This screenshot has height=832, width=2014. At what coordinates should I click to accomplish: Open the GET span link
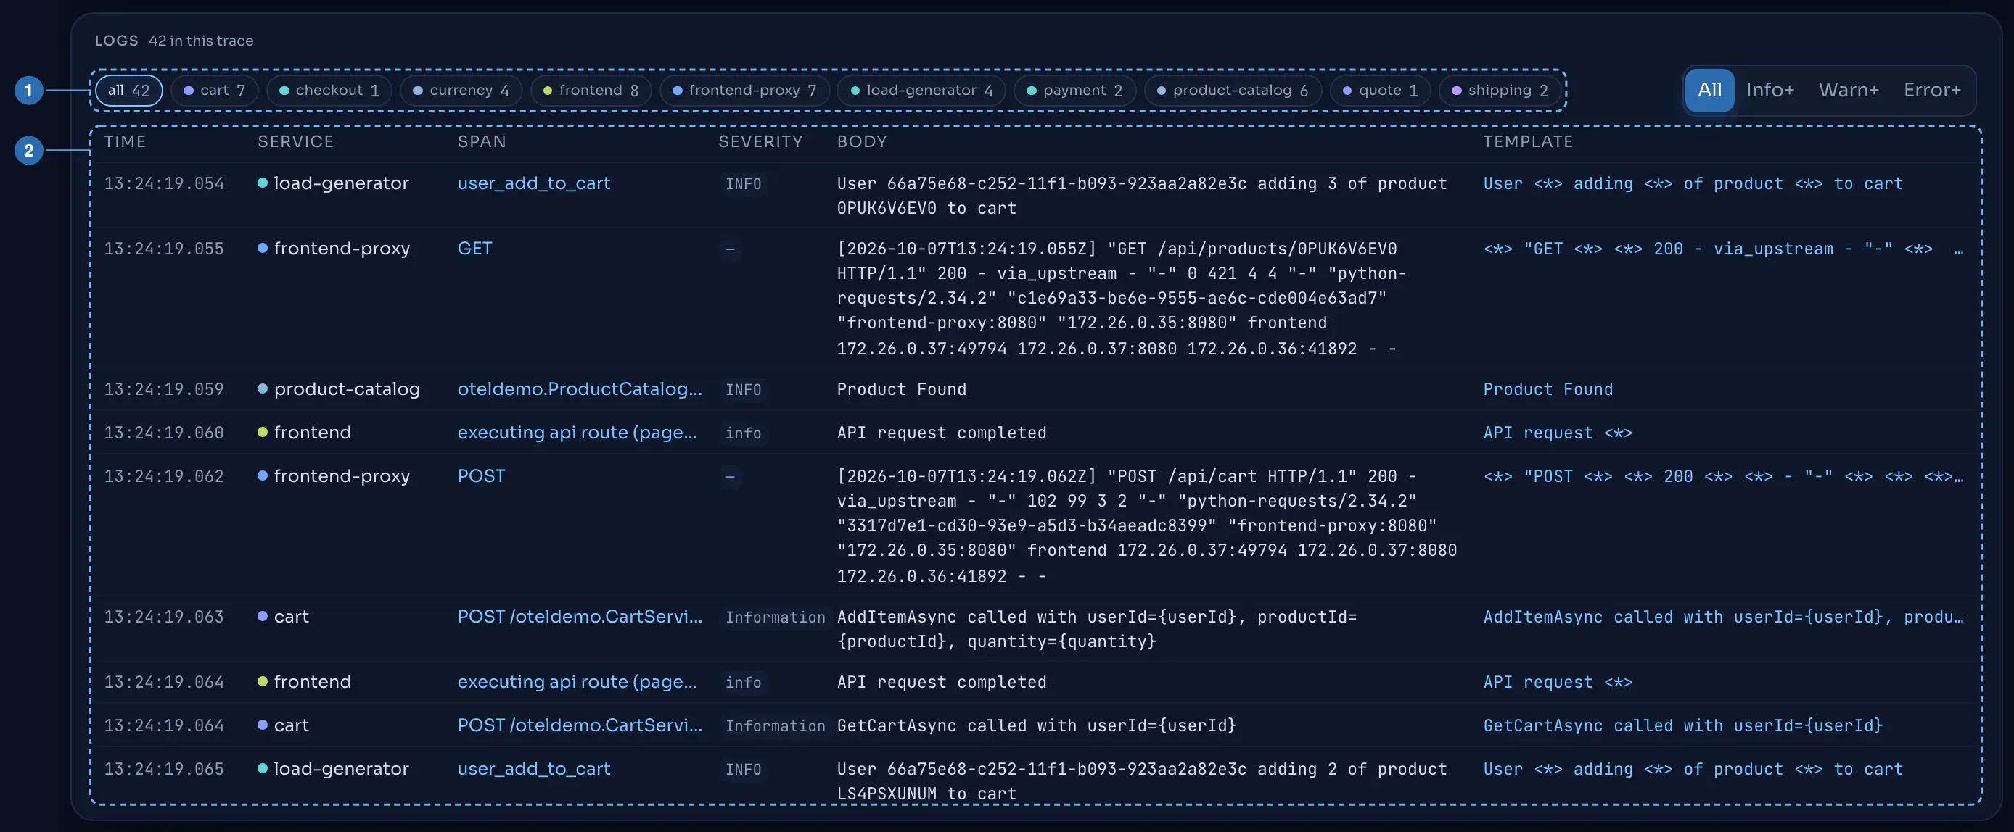point(474,249)
